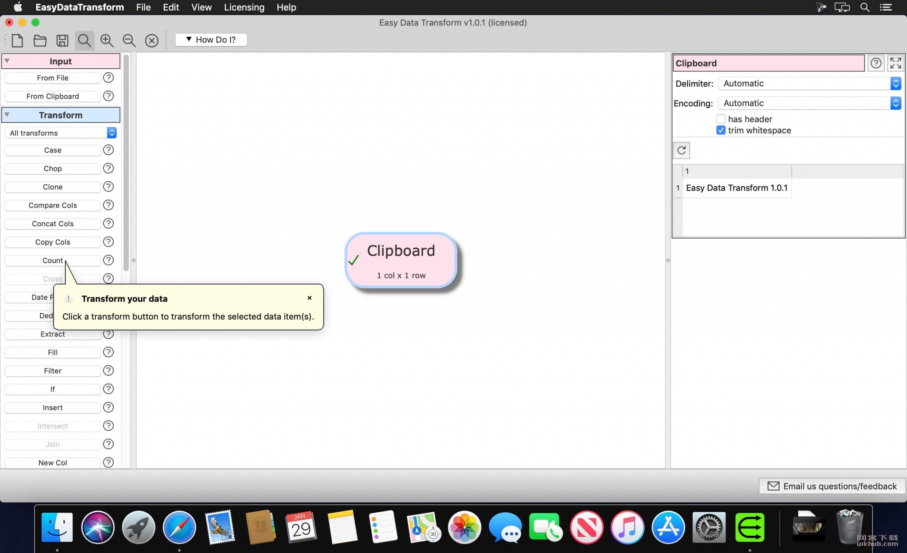Open help for Compare Cols
The image size is (907, 553).
(x=108, y=205)
